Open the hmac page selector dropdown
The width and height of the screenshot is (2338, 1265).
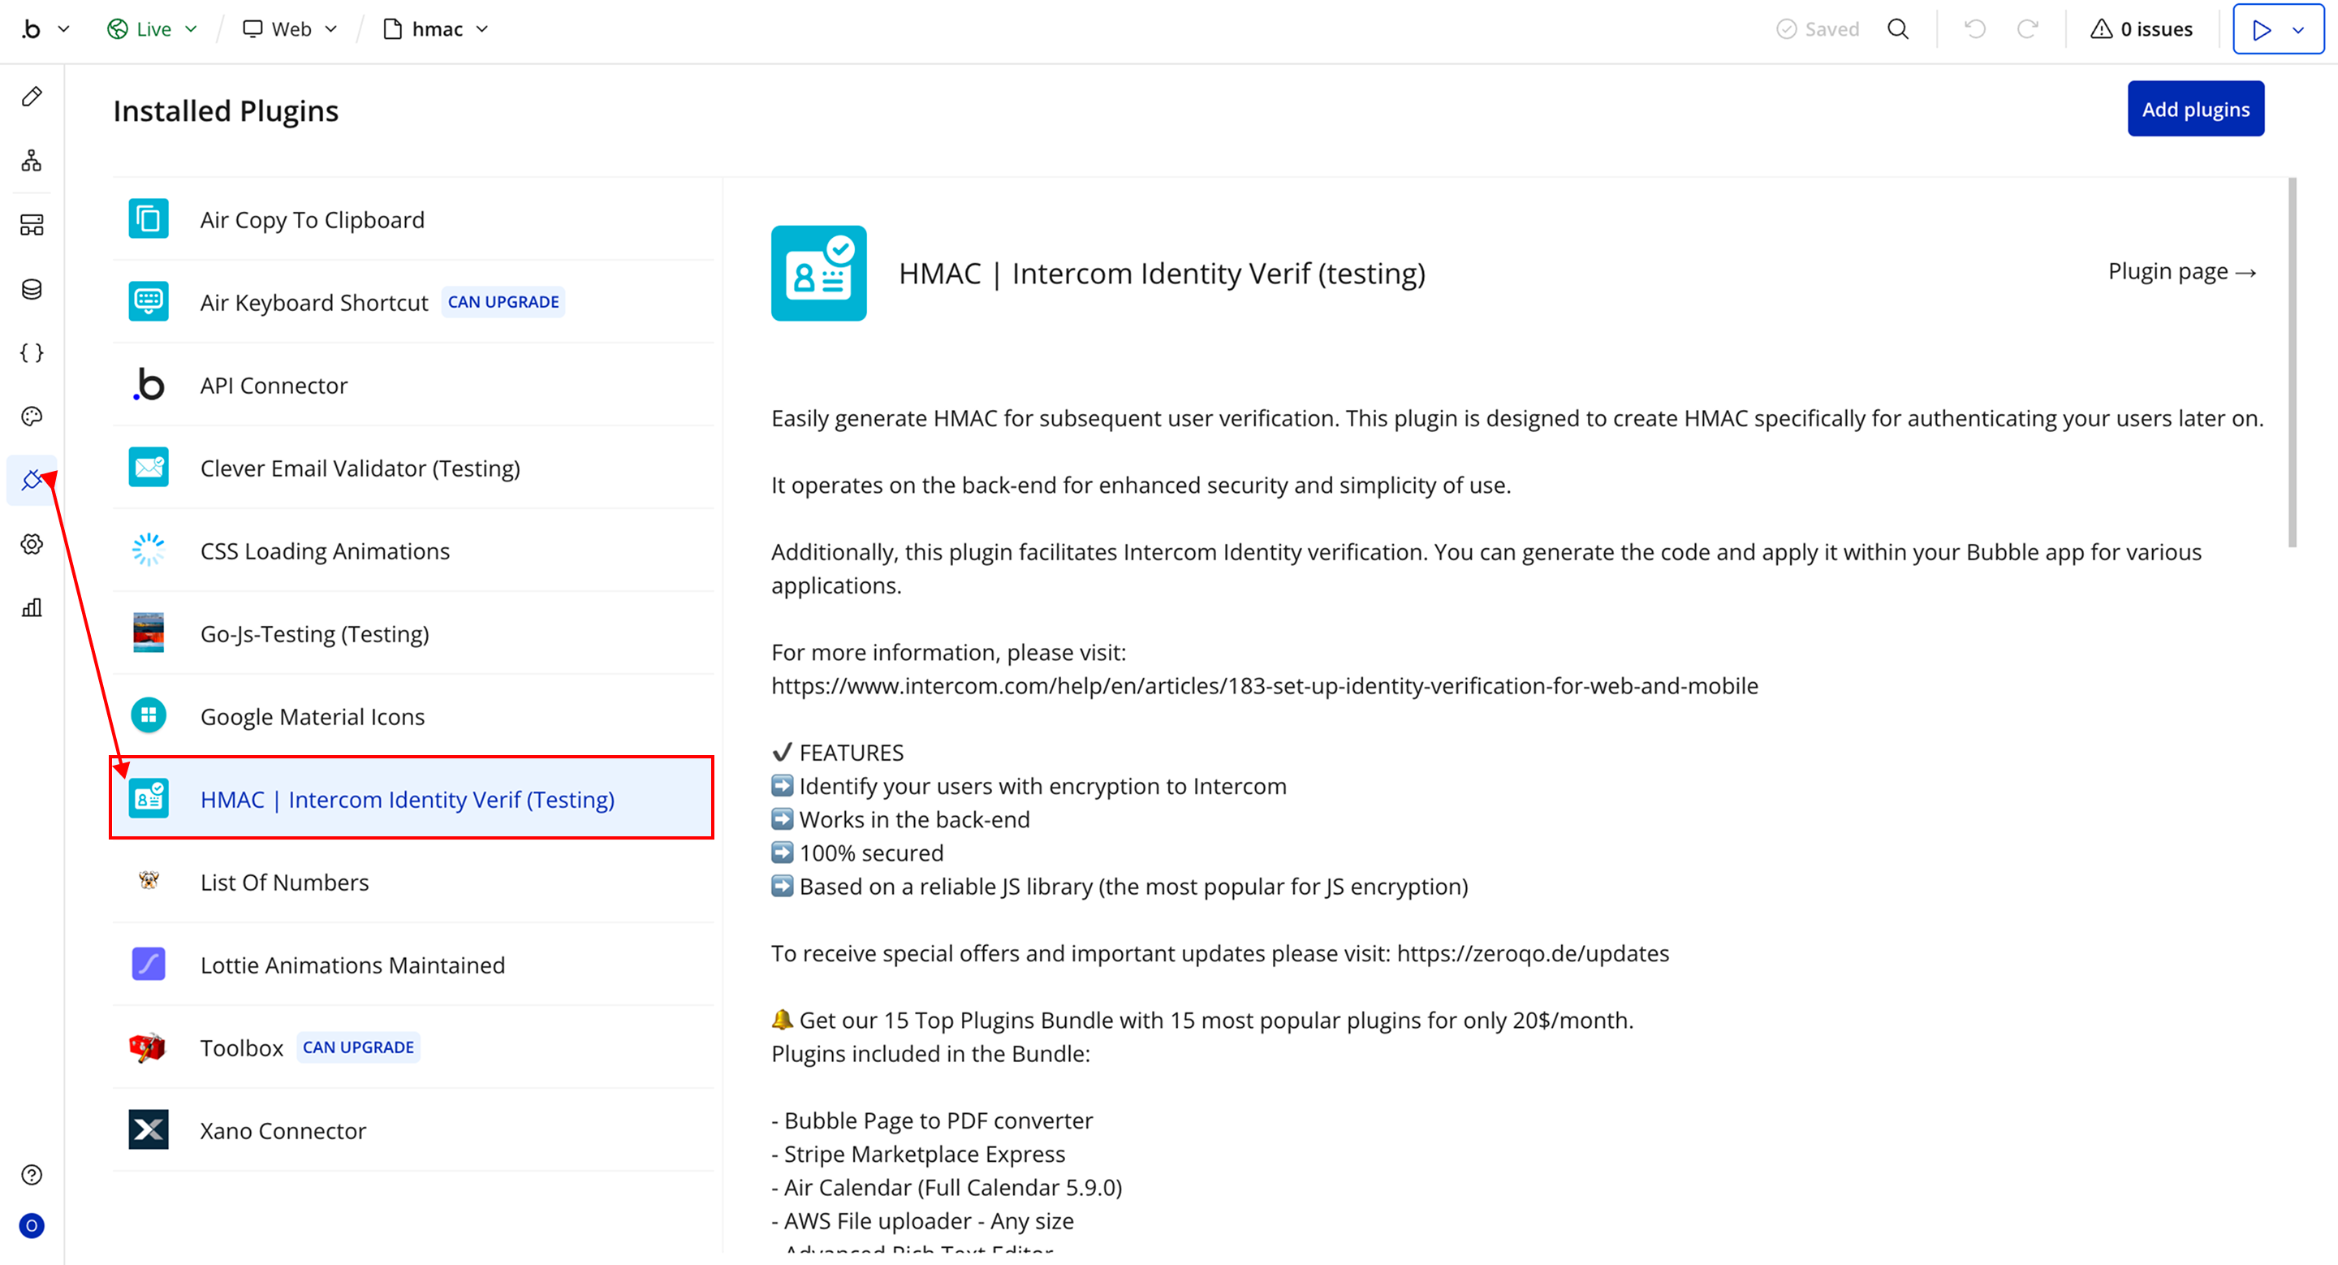click(x=437, y=29)
